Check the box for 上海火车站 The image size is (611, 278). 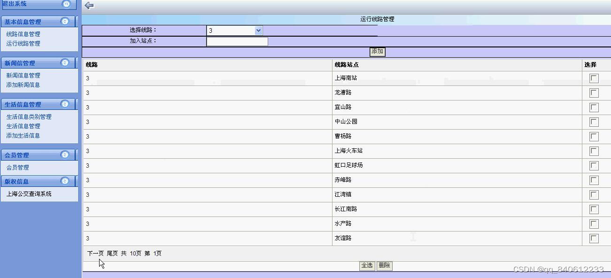[x=594, y=151]
